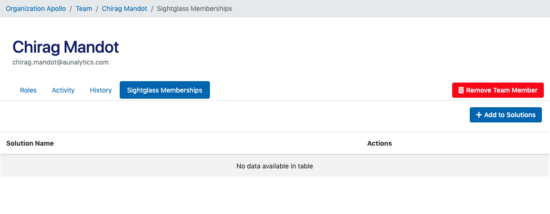Screen dimensions: 550x214
Task: Sort by the Solution Name column header
Action: click(x=30, y=143)
